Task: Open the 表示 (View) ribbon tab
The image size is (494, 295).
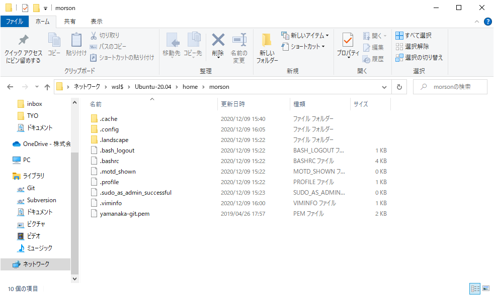Action: pos(97,22)
